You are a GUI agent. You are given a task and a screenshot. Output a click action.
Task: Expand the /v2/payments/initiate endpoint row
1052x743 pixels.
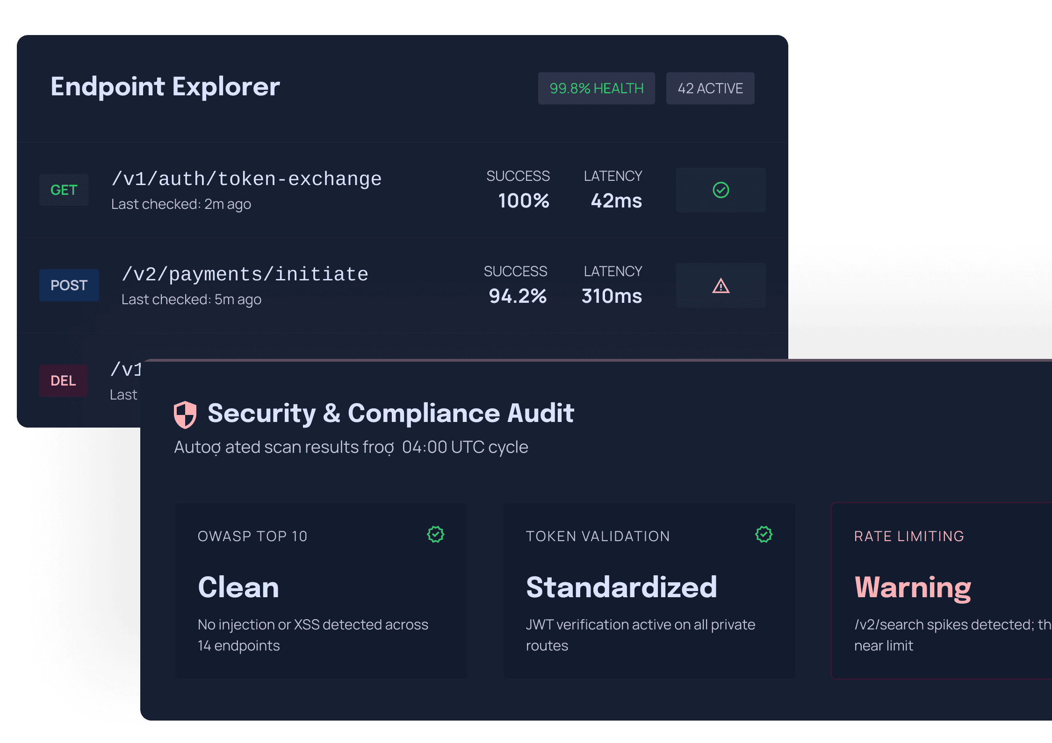tap(245, 273)
